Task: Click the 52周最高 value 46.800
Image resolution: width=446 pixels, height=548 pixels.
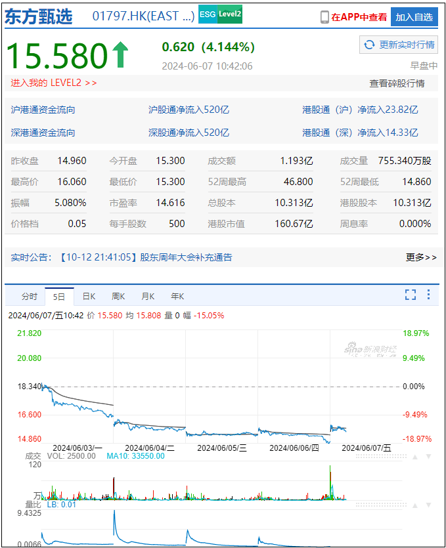Action: click(298, 182)
